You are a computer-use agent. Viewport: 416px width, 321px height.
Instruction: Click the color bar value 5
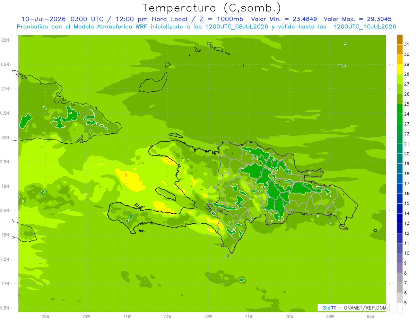406,303
